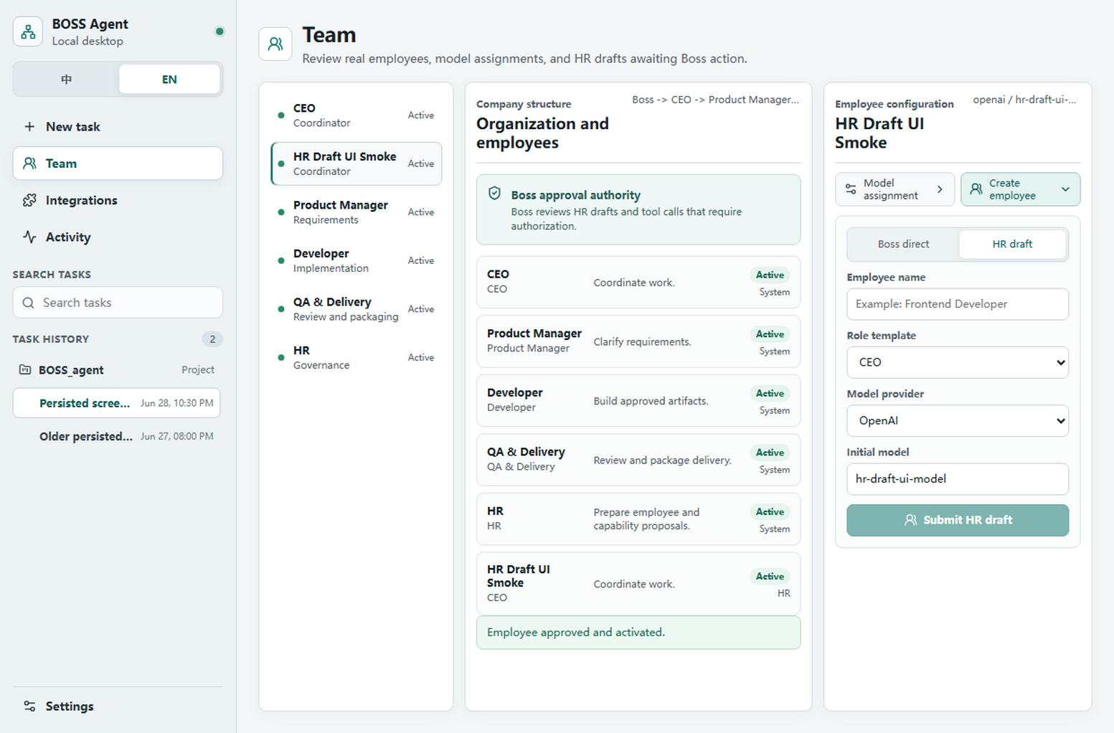Screen dimensions: 1114x733
Task: Open the BOSS_agent project
Action: (x=118, y=369)
